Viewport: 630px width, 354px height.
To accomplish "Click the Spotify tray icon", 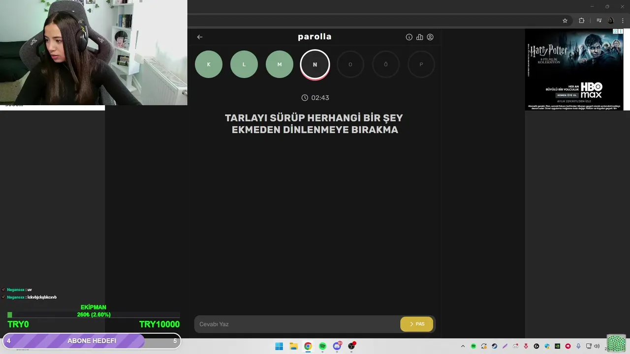I will [473, 346].
